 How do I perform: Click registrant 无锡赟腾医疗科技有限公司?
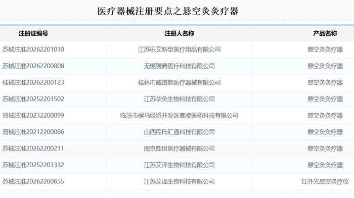pos(179,66)
